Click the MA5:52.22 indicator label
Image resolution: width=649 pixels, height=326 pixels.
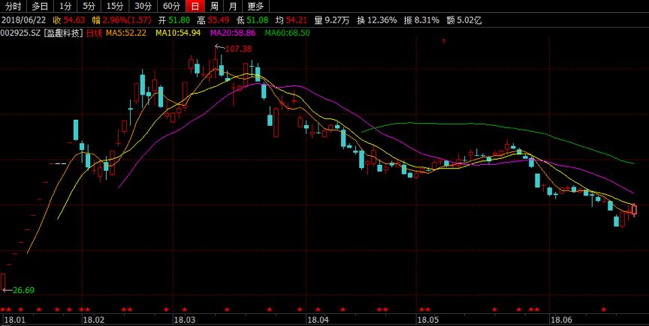coord(125,33)
